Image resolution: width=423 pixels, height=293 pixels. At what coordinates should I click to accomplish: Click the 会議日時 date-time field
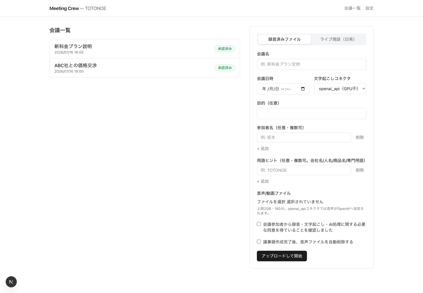tap(283, 89)
